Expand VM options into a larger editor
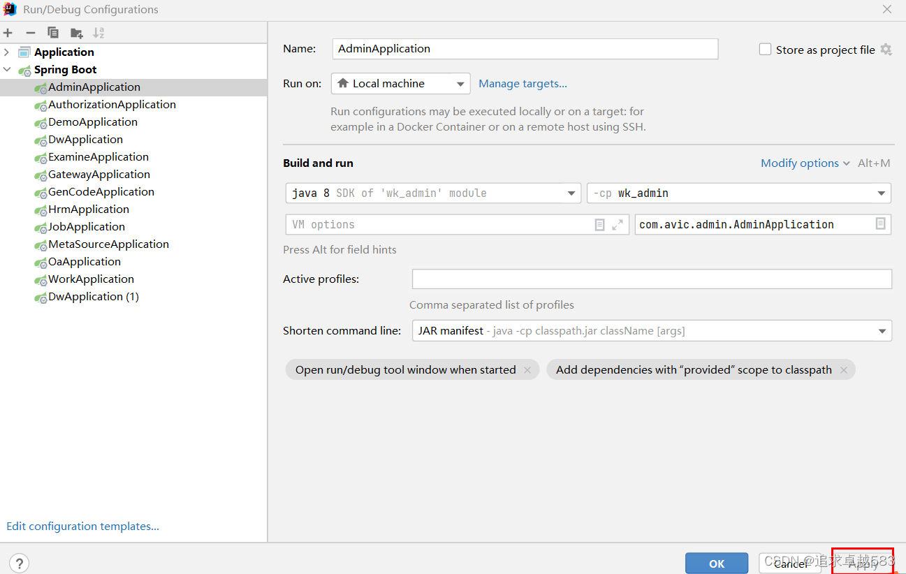This screenshot has height=574, width=906. 619,224
